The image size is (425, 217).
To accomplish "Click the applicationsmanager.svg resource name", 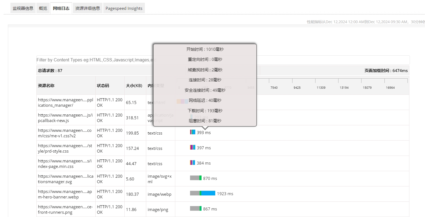I will click(66, 179).
